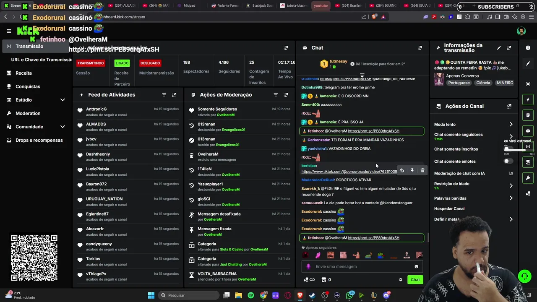
Task: Filter the Ações de Moderação list
Action: [276, 95]
